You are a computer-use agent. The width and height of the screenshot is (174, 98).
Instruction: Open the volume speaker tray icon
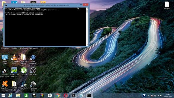(x=161, y=96)
